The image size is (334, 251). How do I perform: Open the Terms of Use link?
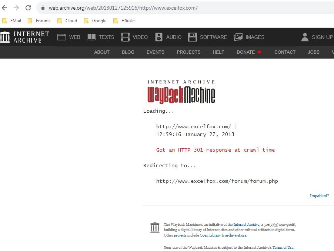pos(283,248)
